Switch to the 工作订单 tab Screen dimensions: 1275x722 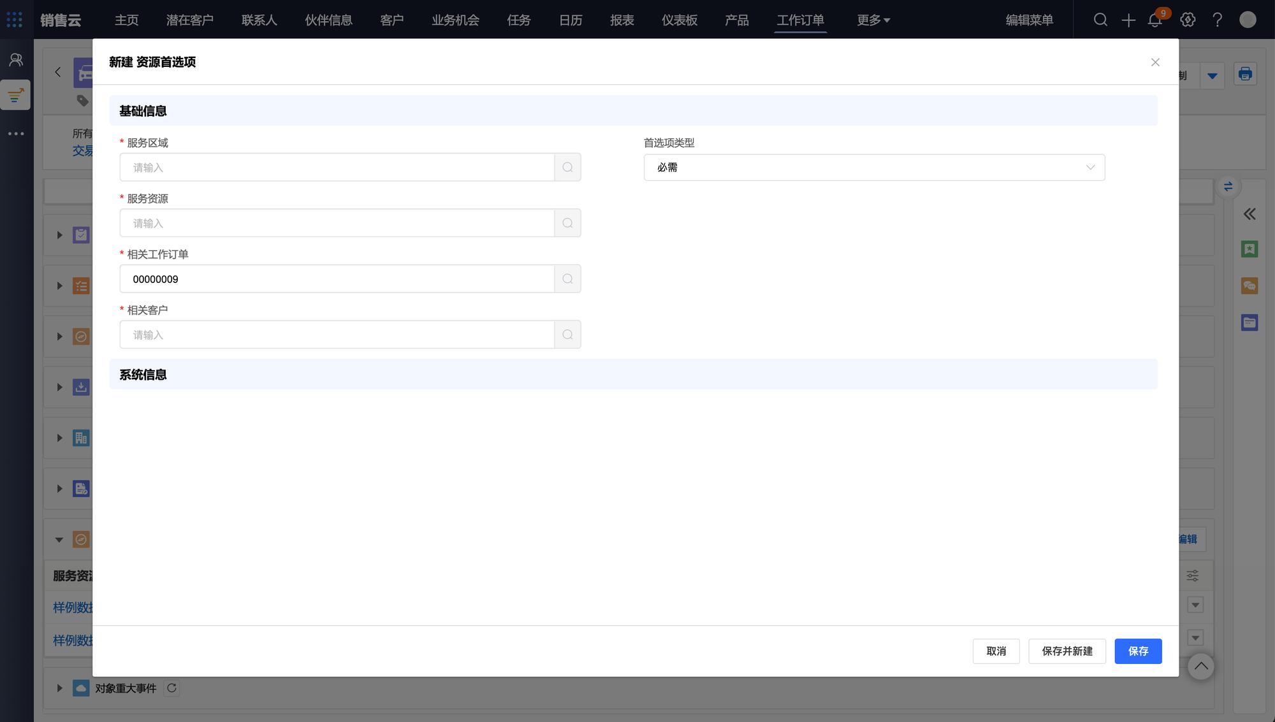(800, 20)
